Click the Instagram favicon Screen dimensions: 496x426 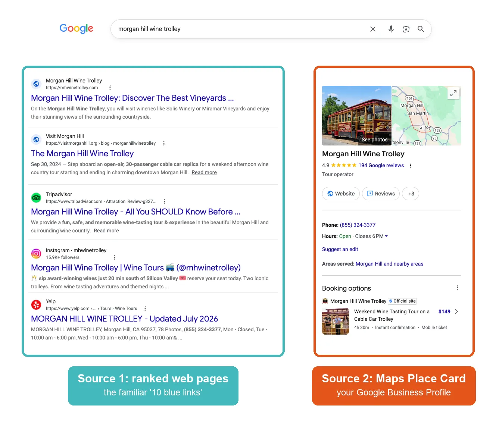click(36, 254)
